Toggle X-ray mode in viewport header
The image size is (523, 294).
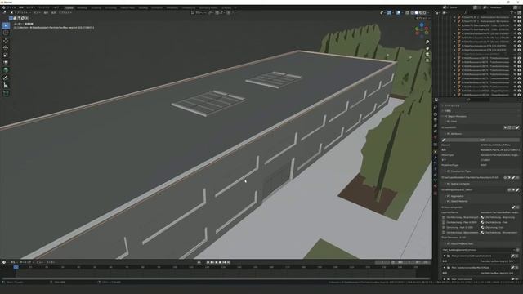pyautogui.click(x=407, y=13)
